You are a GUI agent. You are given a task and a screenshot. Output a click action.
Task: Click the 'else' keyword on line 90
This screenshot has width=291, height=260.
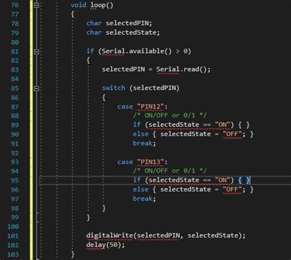[x=141, y=134]
